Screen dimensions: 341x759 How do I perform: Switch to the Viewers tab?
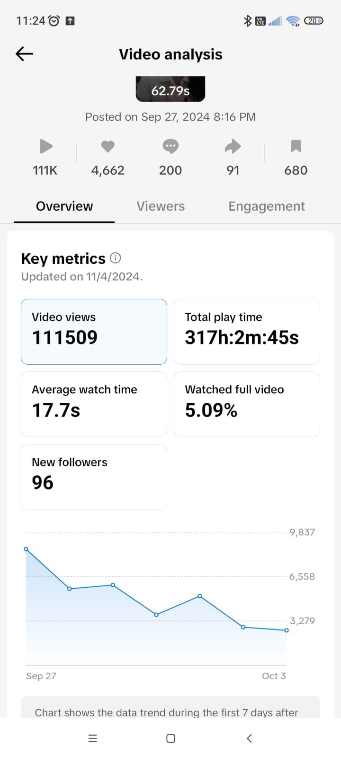tap(161, 206)
